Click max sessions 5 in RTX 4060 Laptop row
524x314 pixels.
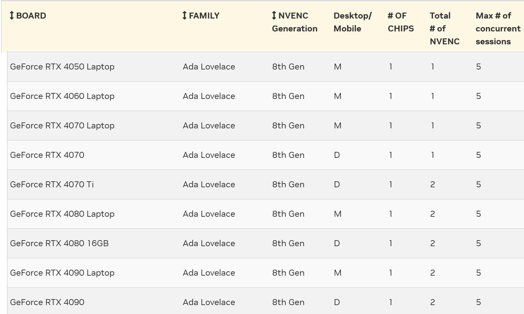pyautogui.click(x=478, y=96)
